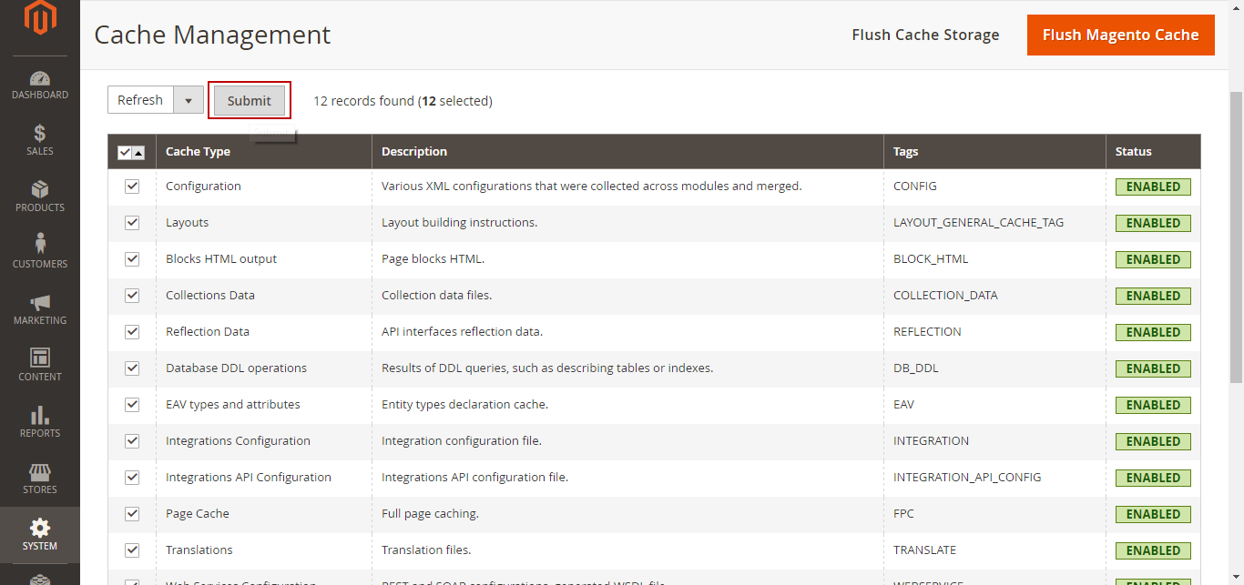Screen dimensions: 1244x585
Task: Click Flush Magento Cache button
Action: tap(1120, 35)
